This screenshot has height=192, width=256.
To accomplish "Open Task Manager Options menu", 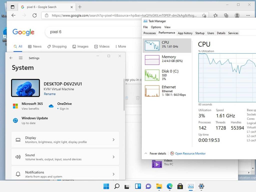I will click(156, 27).
